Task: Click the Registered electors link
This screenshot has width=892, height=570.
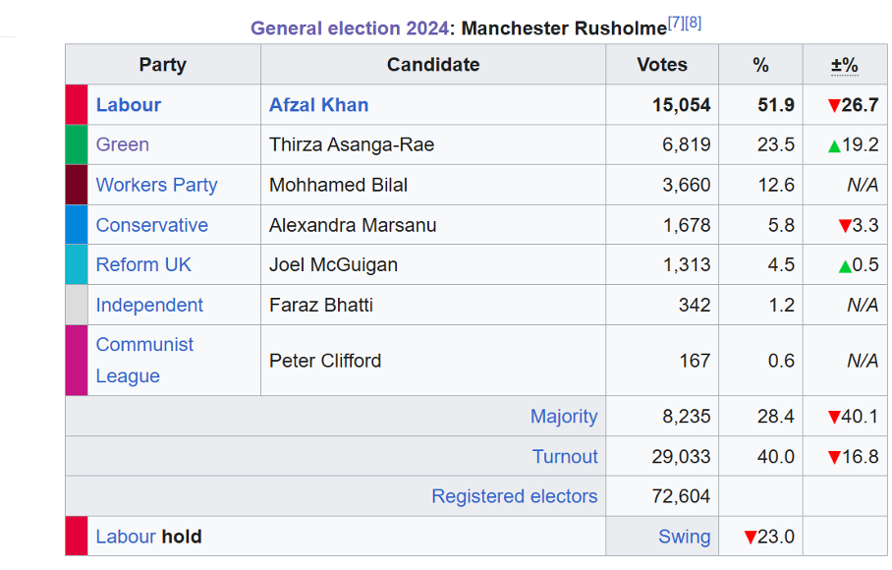Action: 514,496
